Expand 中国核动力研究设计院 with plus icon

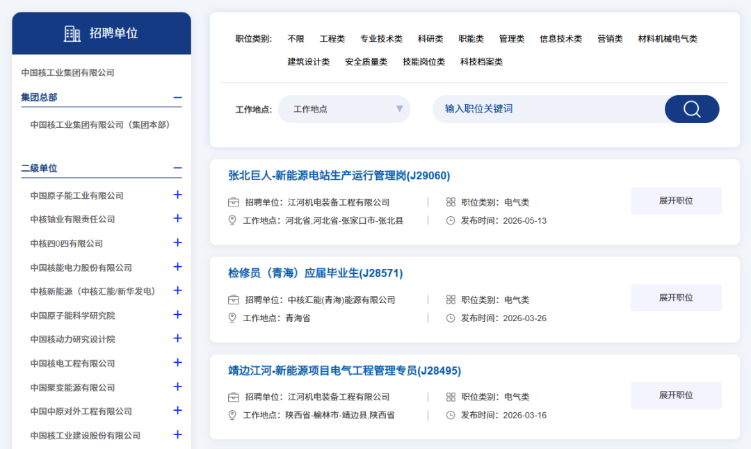(x=177, y=338)
